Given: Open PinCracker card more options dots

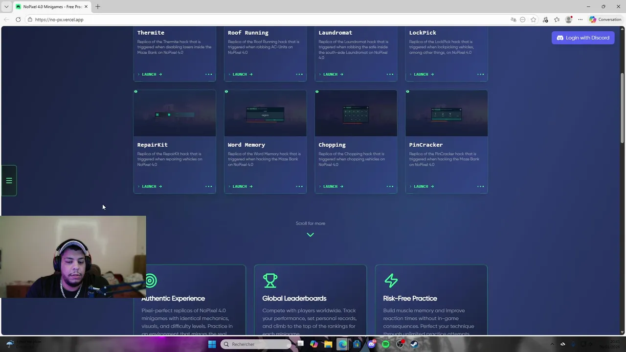Looking at the screenshot, I should 480,186.
